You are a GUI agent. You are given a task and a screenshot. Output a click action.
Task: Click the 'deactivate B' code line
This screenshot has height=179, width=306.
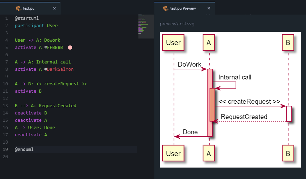31,113
